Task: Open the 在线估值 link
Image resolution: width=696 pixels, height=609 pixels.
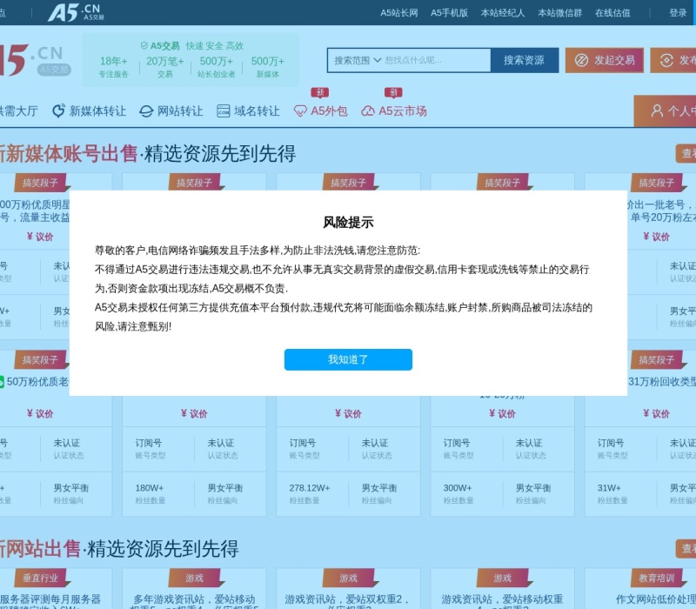Action: (612, 13)
